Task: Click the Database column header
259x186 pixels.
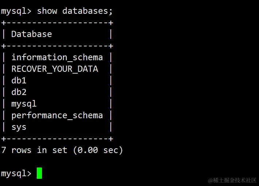Action: point(32,34)
